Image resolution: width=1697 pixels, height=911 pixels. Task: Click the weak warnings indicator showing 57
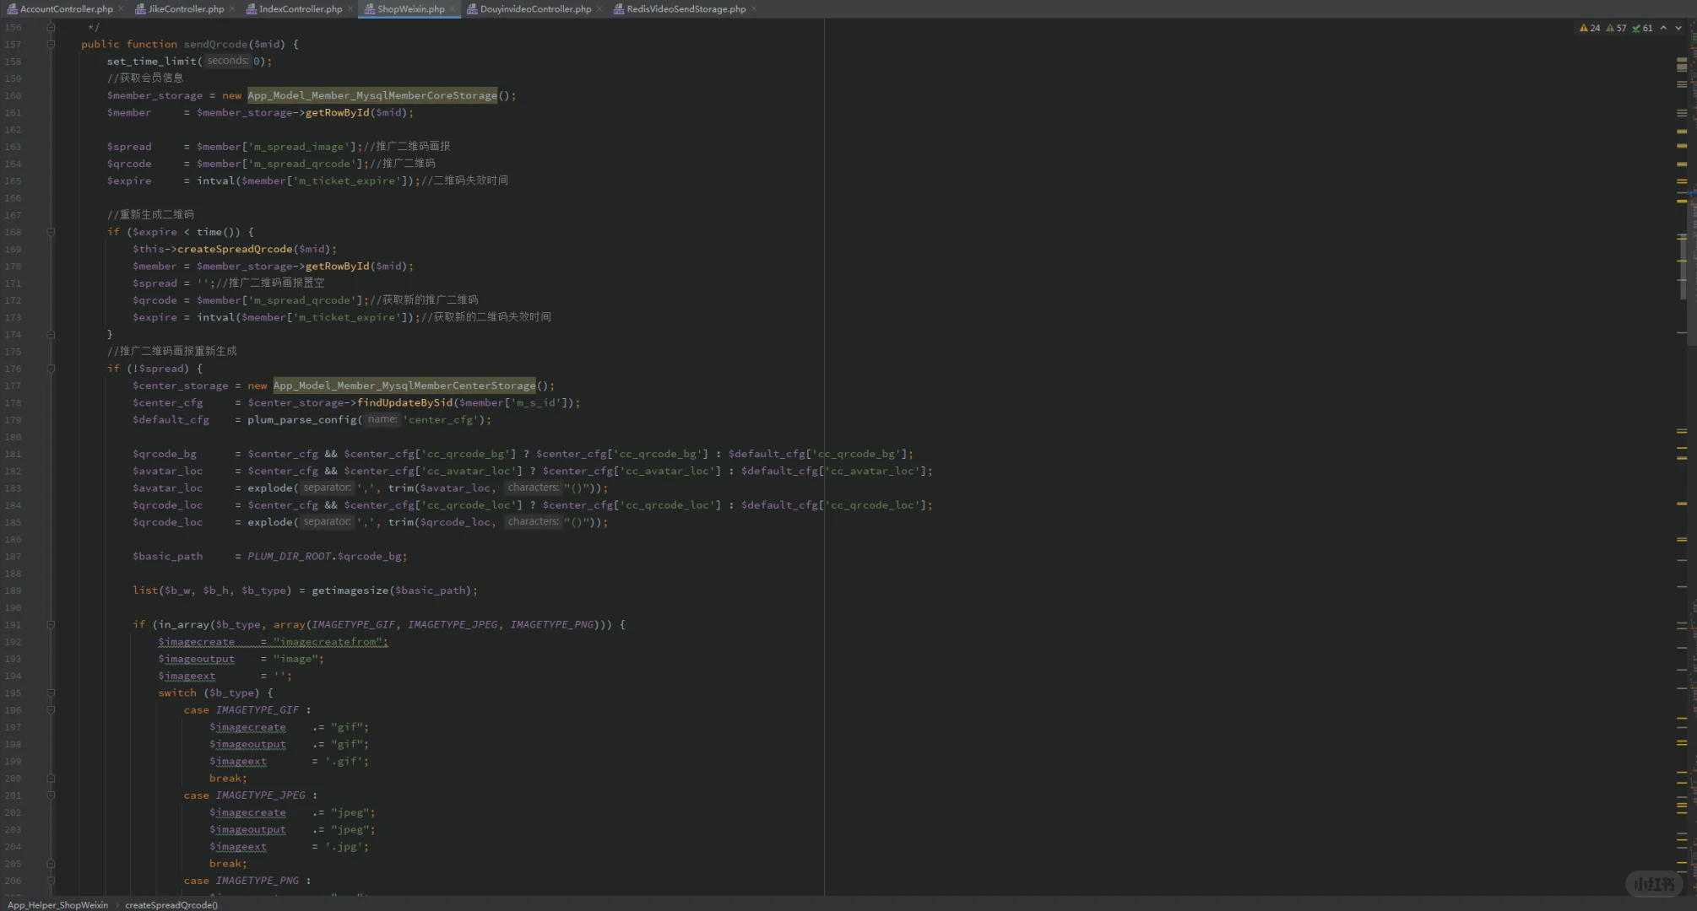click(1616, 28)
